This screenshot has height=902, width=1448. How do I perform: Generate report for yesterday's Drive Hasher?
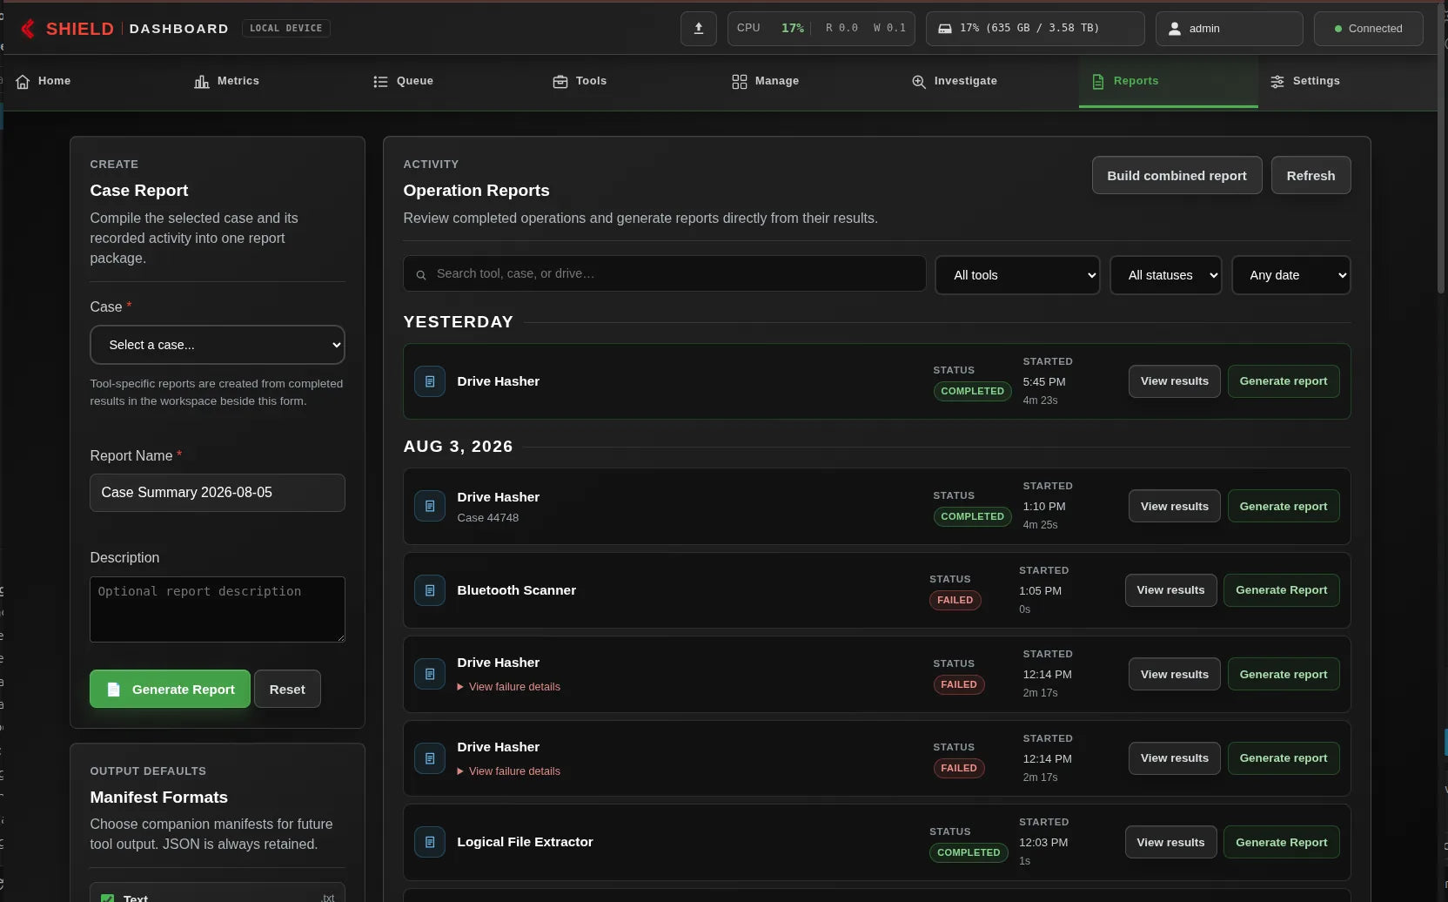[x=1283, y=381]
